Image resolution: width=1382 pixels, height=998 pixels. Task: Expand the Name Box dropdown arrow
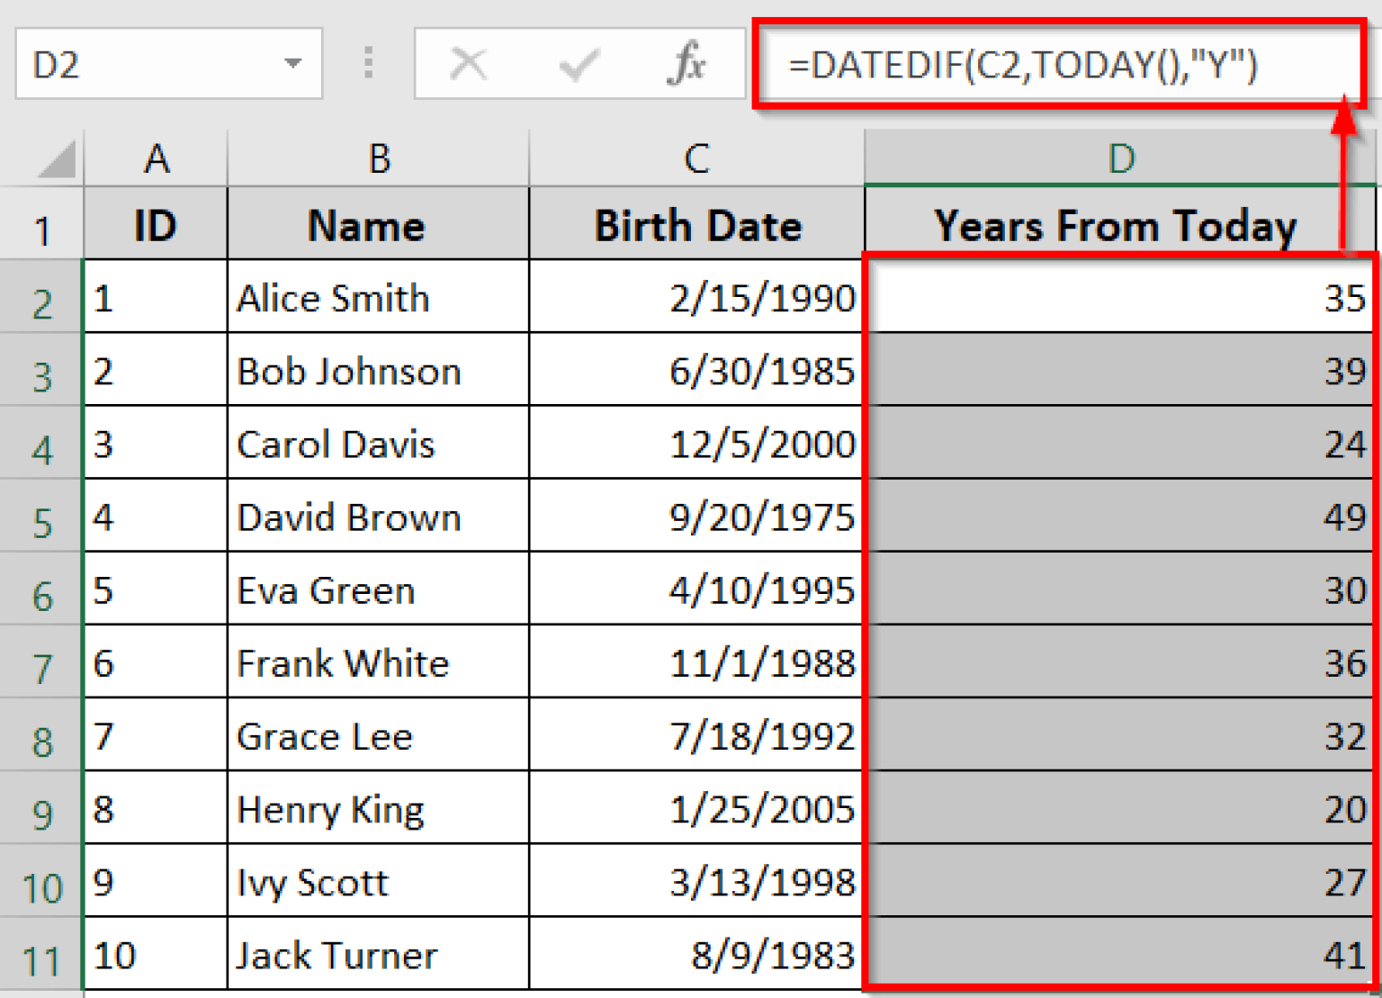292,64
